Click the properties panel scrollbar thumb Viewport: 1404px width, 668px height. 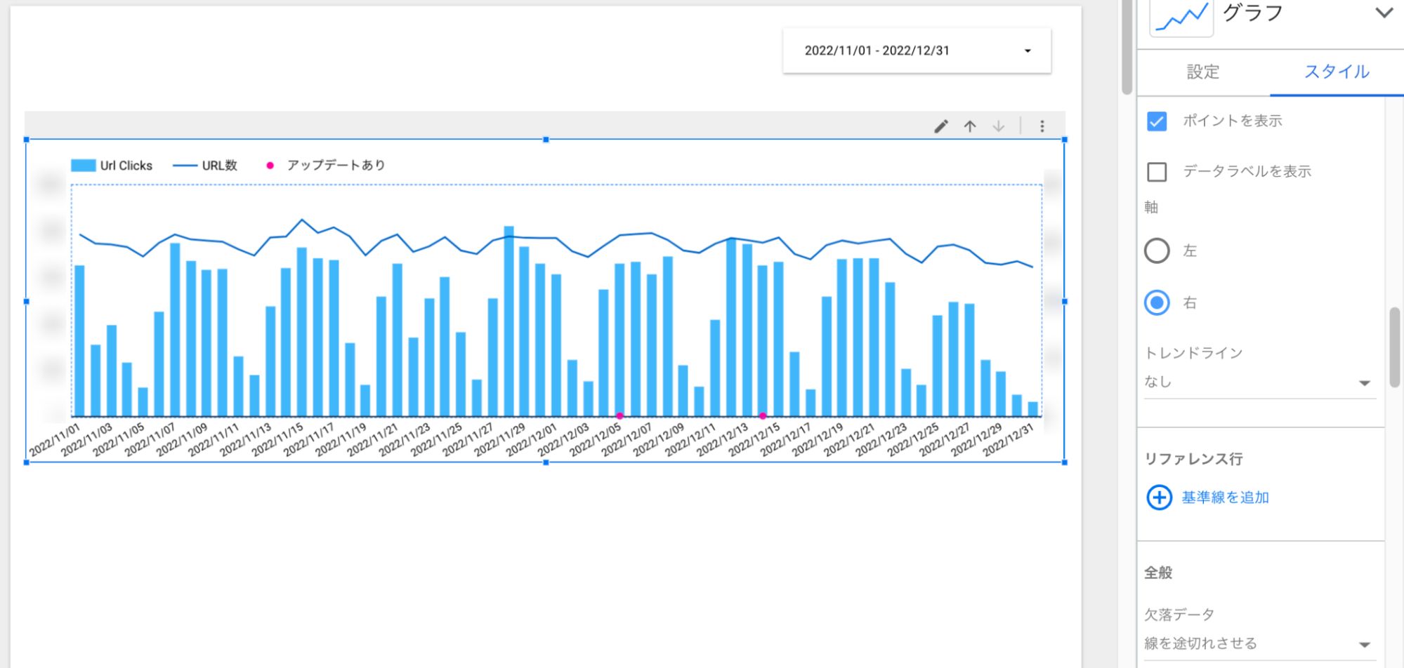coord(1394,347)
